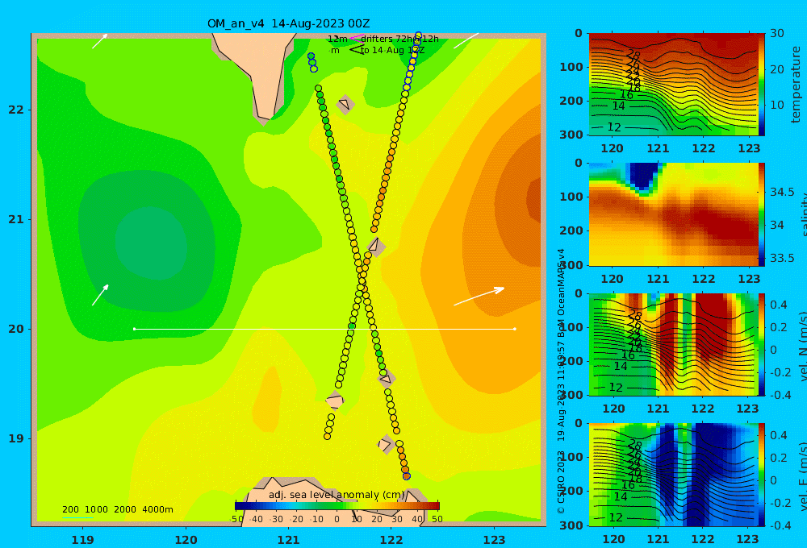
Task: Click the plot title OM_an_v4 14-Aug-2023 00Z
Action: click(288, 23)
